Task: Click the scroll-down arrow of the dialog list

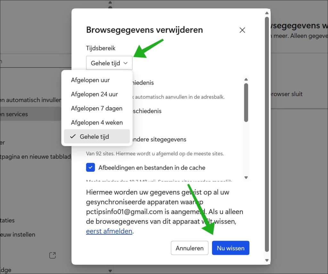Action: click(246, 177)
